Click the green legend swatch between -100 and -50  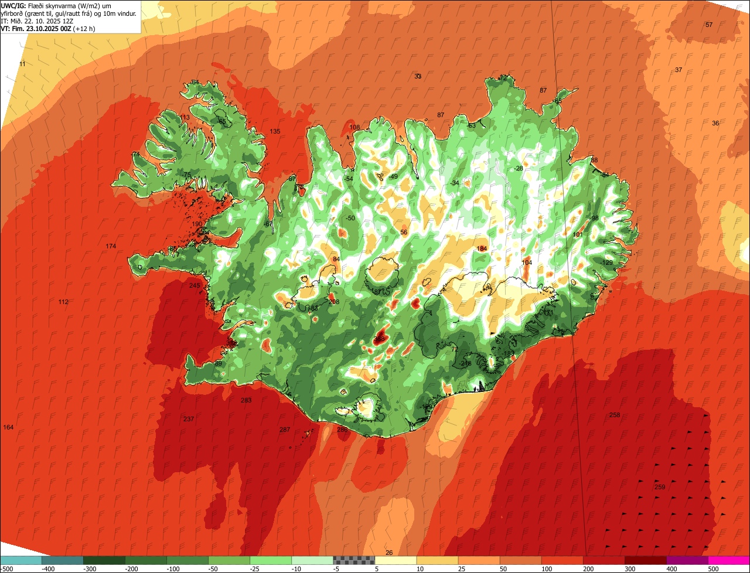point(187,561)
